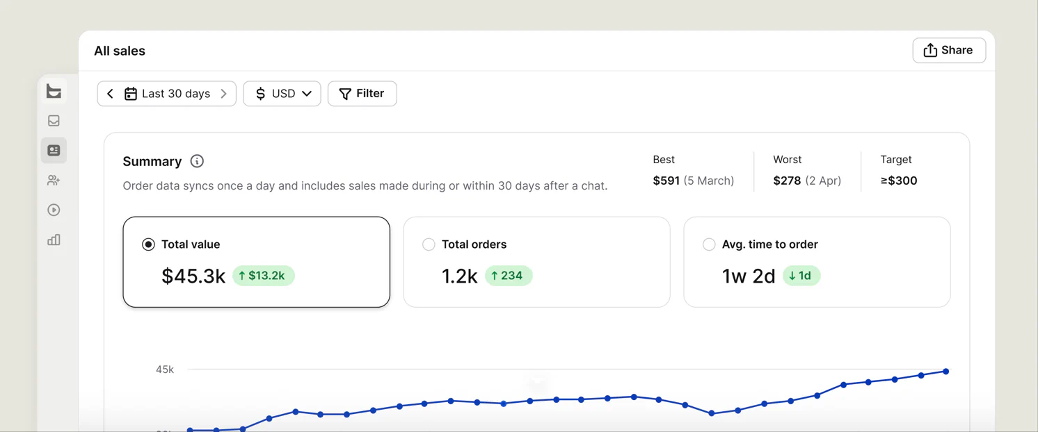The width and height of the screenshot is (1038, 432).
Task: Click the 1d decrease badge
Action: [x=801, y=276]
